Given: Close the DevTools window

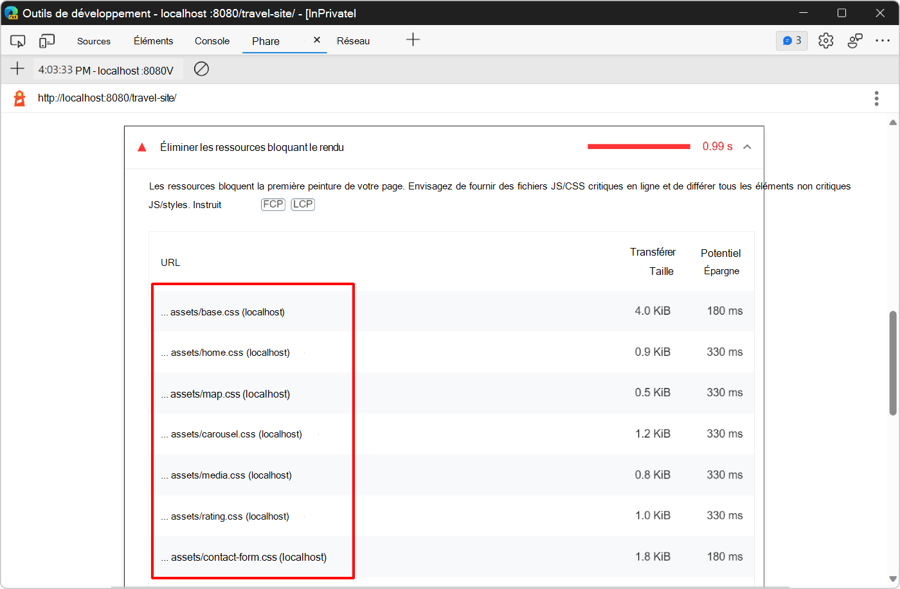Looking at the screenshot, I should tap(880, 13).
